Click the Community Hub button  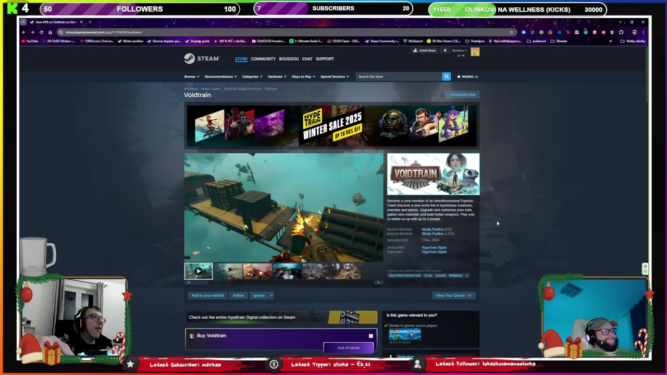tap(462, 95)
